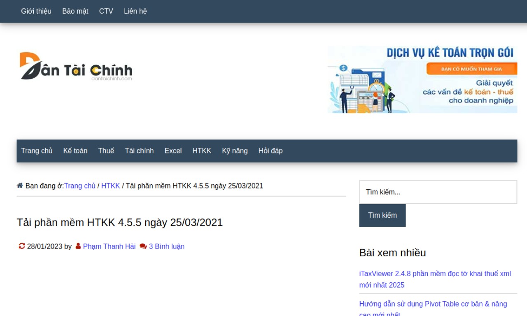Open the Giới thiệu top link
Screen dimensions: 527x316
(36, 11)
